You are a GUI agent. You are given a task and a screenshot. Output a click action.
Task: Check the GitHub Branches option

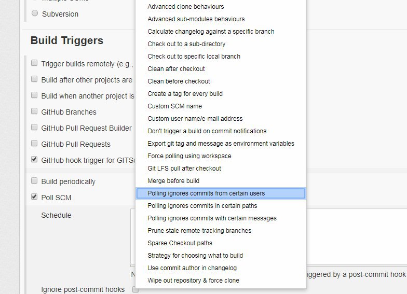34,111
